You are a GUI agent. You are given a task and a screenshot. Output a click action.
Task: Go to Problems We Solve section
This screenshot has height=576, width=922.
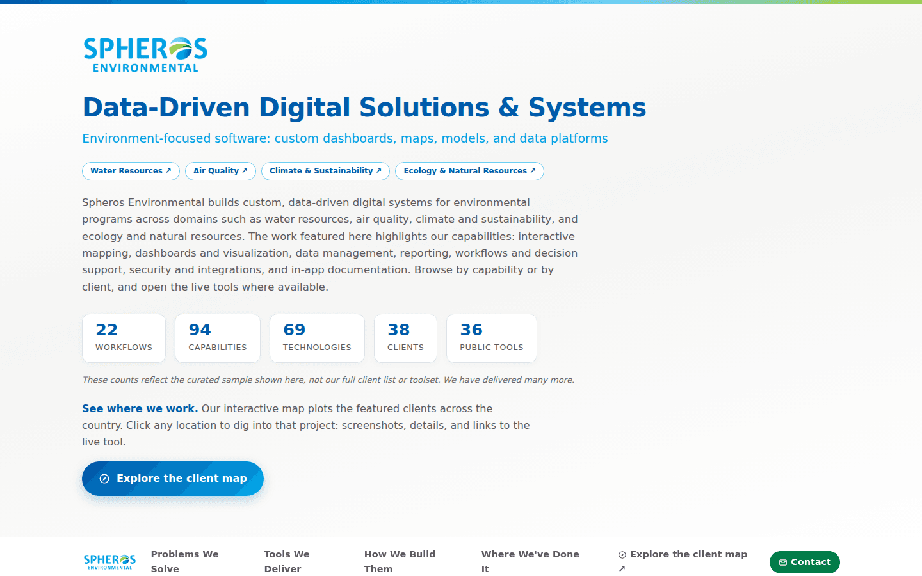click(x=185, y=561)
